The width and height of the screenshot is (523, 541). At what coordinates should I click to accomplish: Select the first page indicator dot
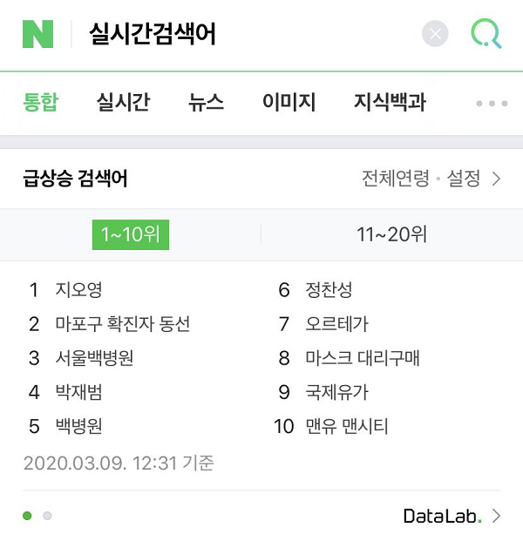(x=27, y=516)
